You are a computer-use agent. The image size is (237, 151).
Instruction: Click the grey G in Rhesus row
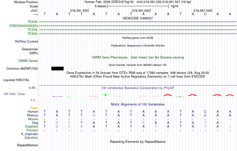(x=94, y=115)
